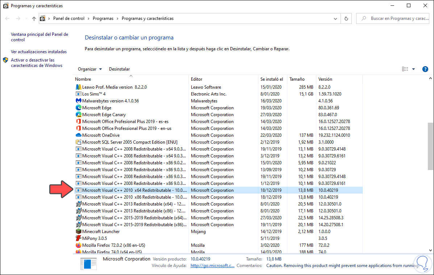Select the Minecraft Launcher row text
Image resolution: width=434 pixels, height=275 pixels.
click(101, 232)
